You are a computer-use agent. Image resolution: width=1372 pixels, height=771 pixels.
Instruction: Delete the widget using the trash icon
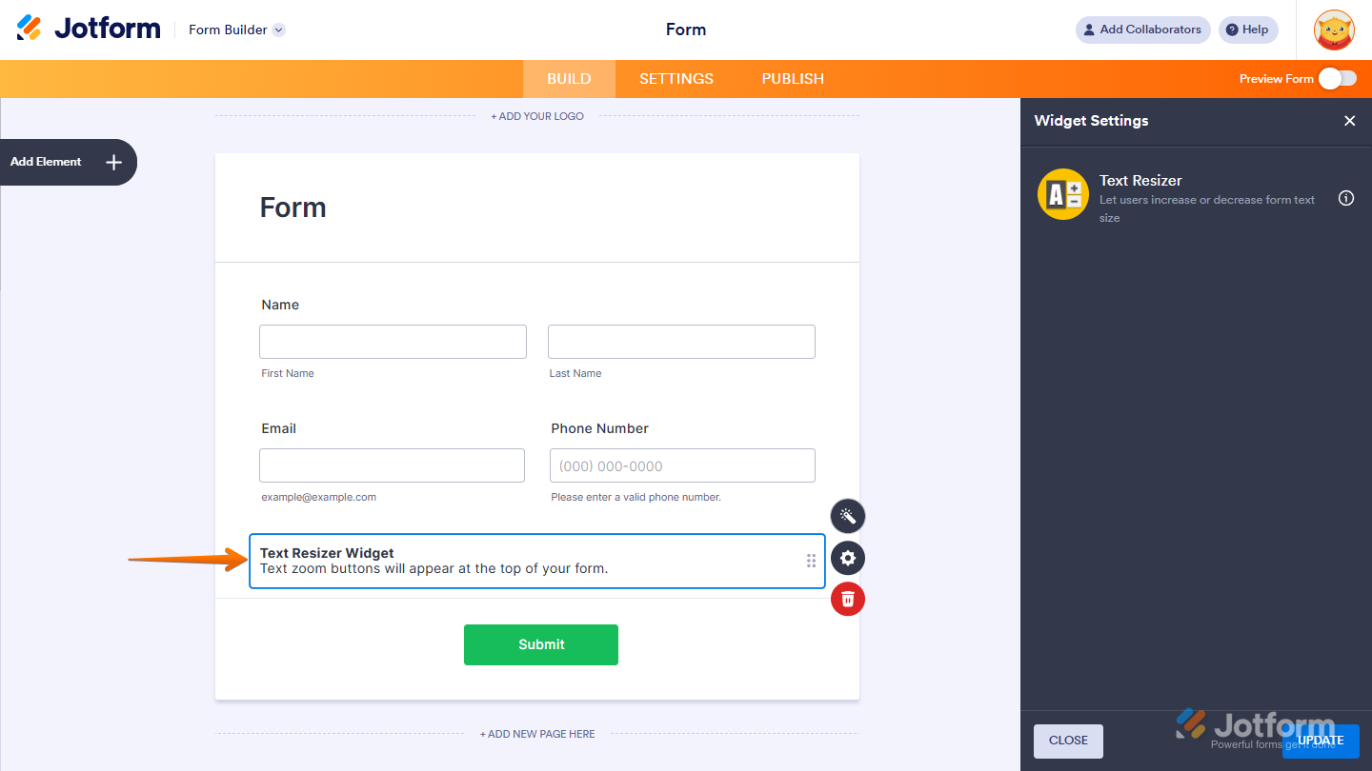(x=847, y=599)
